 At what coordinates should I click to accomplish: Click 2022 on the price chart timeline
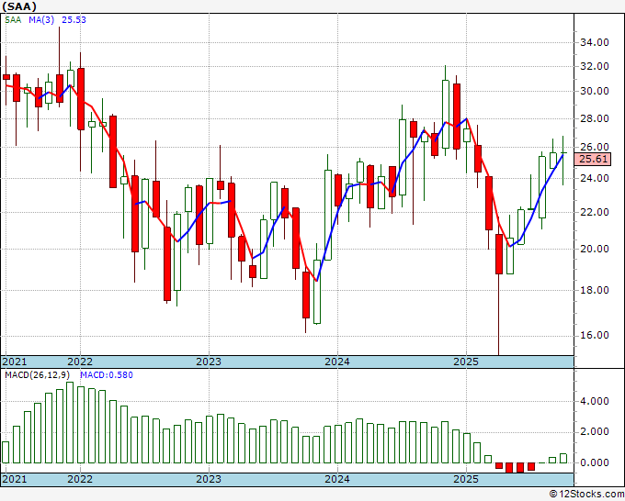pos(80,362)
